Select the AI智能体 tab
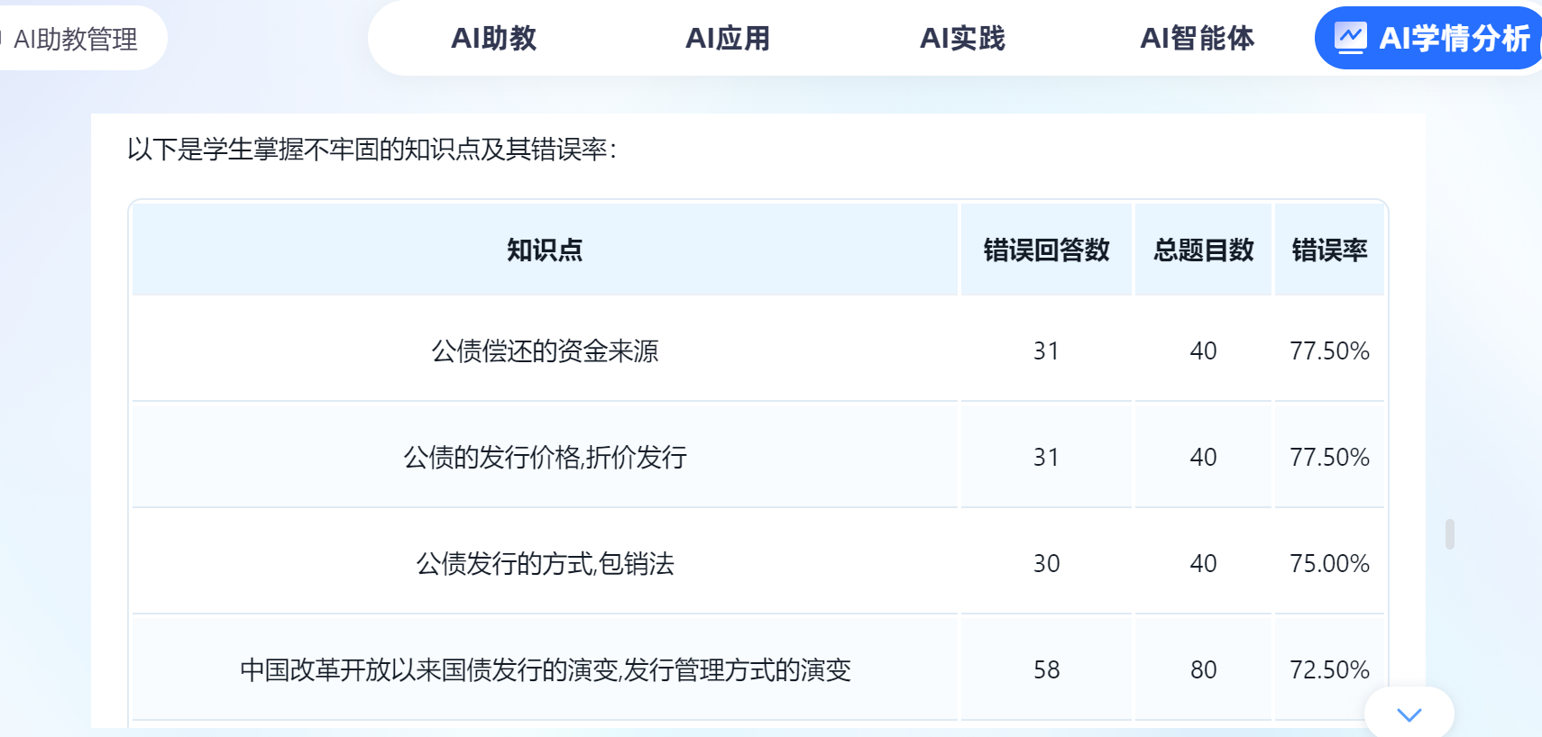The image size is (1542, 737). pos(1197,38)
